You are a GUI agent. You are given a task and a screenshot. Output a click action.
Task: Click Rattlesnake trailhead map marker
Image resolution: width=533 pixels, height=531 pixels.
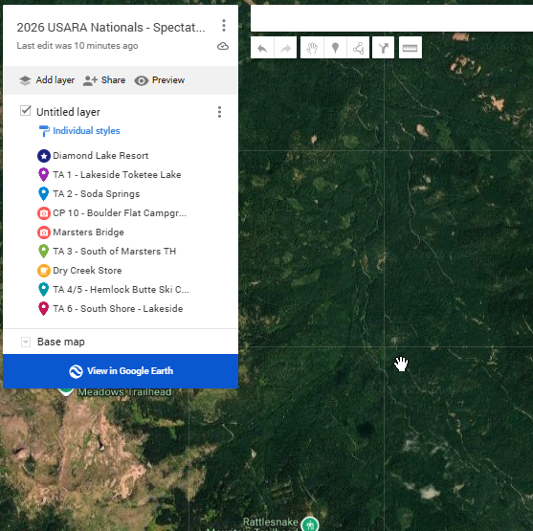coord(310,524)
